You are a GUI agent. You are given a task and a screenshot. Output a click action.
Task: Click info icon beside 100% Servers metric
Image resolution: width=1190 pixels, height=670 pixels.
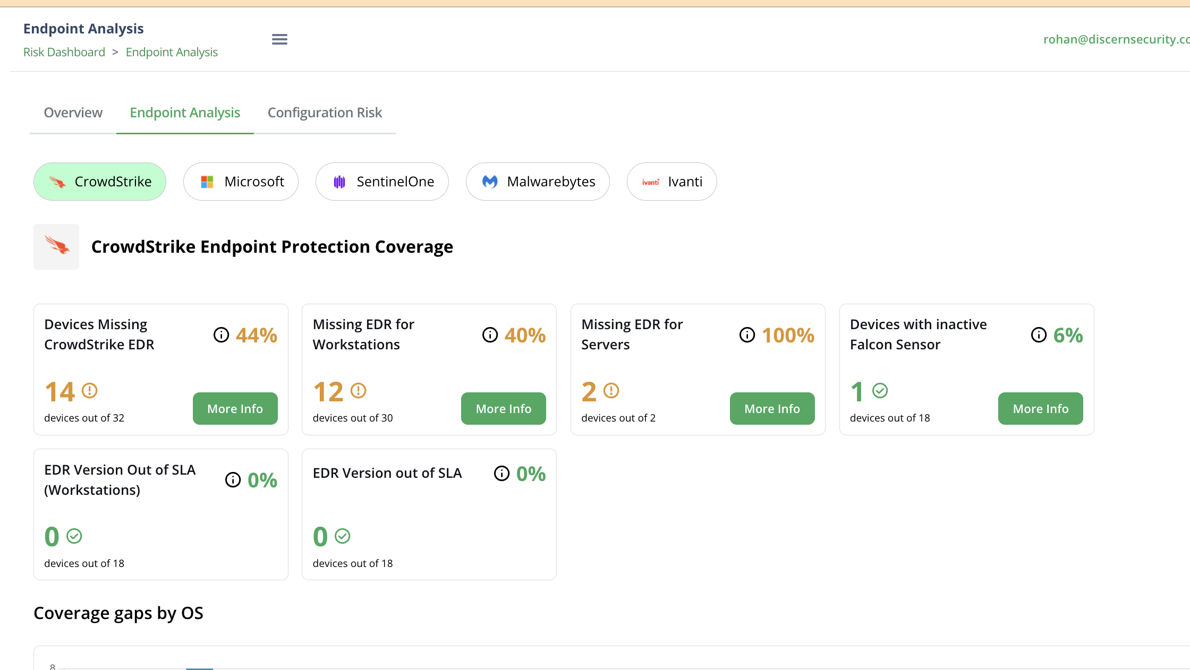point(747,335)
